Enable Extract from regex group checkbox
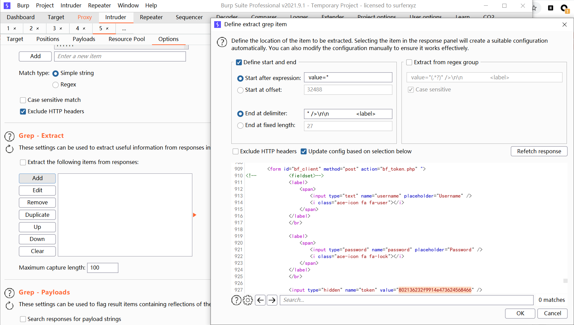The width and height of the screenshot is (574, 325). (409, 62)
